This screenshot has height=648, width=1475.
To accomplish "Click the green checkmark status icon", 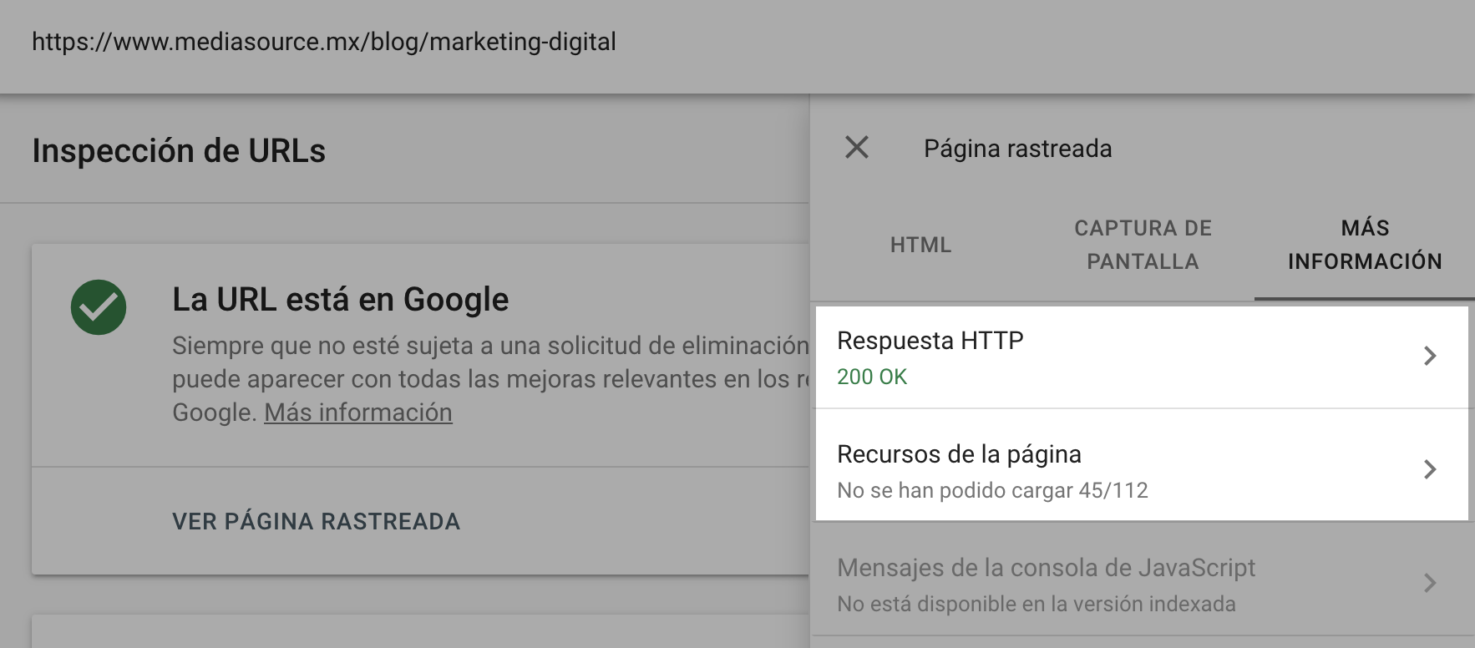I will tap(99, 307).
